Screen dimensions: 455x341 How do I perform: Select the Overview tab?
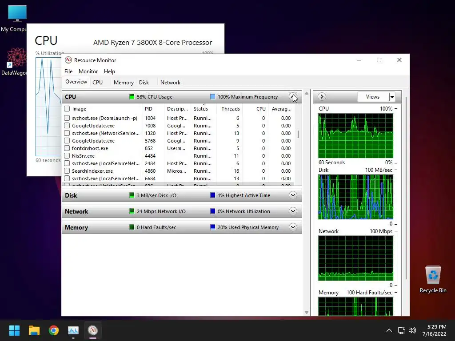tap(76, 82)
